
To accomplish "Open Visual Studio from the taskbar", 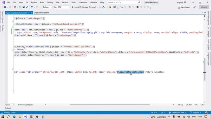I will click(x=26, y=117).
